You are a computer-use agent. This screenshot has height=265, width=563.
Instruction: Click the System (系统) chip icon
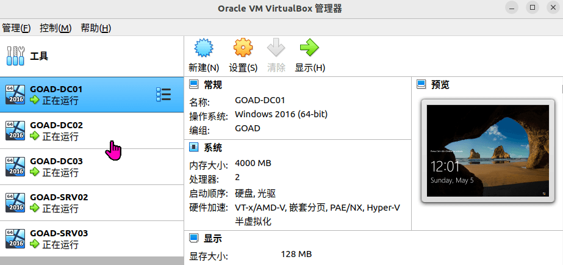coord(194,147)
